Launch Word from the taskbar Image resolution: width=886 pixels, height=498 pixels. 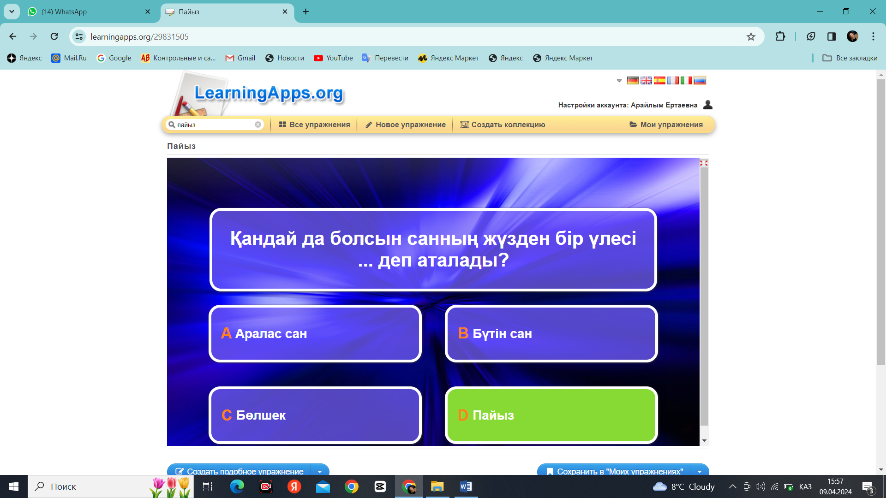[x=466, y=486]
